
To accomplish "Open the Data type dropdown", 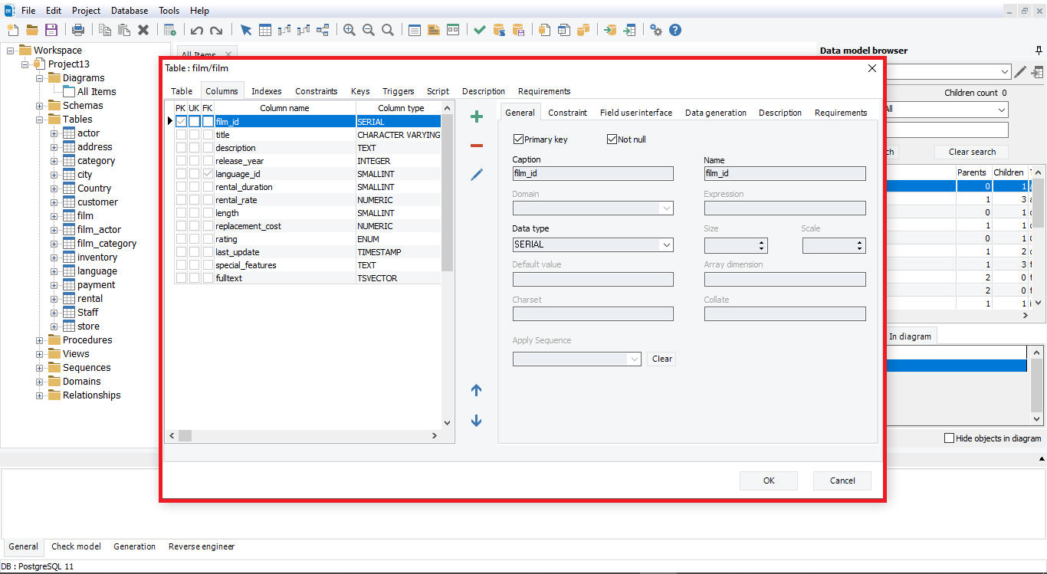I will (x=666, y=245).
